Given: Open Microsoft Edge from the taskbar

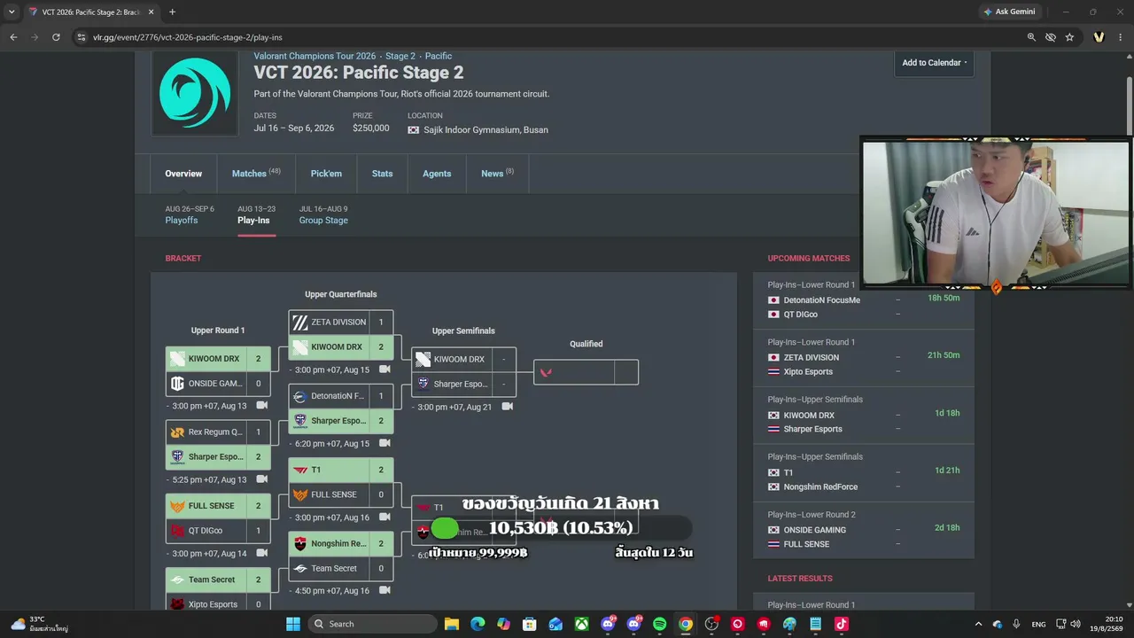Looking at the screenshot, I should click(478, 624).
